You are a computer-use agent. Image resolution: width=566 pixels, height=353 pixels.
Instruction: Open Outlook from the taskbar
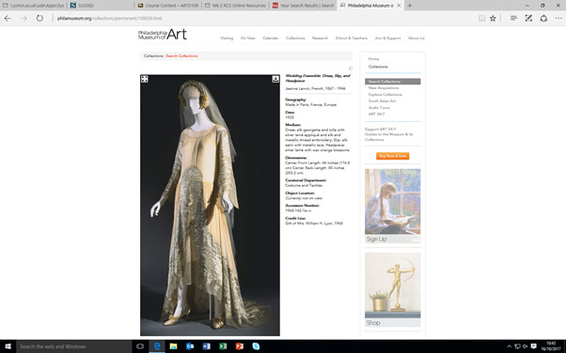[190, 346]
